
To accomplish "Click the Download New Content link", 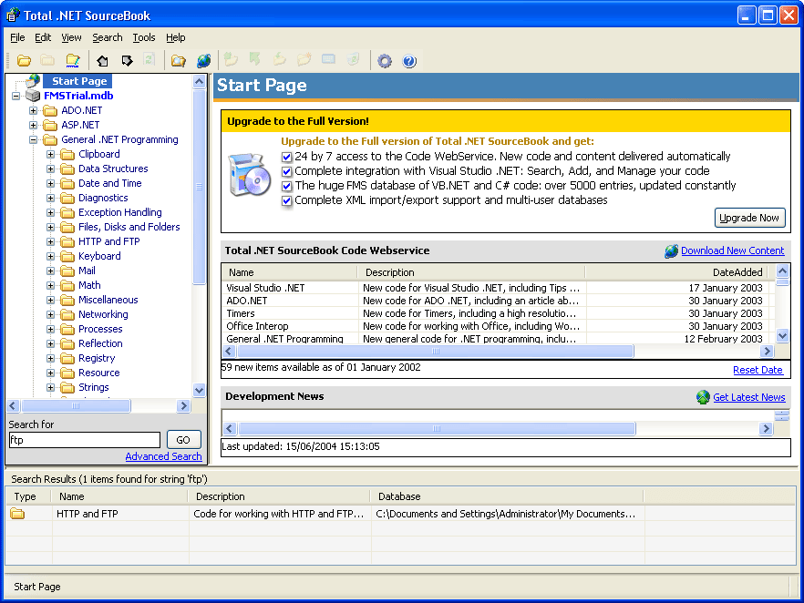I will point(732,250).
